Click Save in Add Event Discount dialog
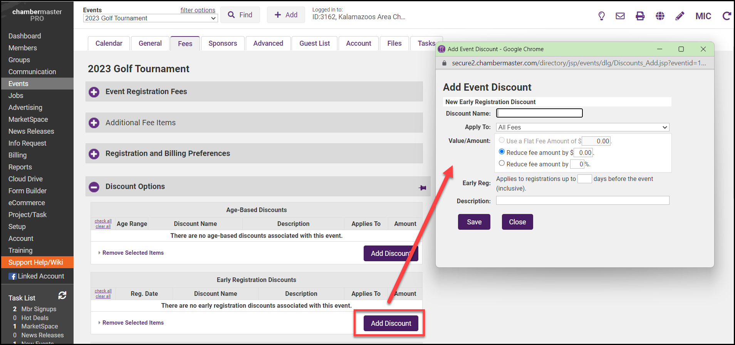Viewport: 735px width, 345px height. point(474,222)
